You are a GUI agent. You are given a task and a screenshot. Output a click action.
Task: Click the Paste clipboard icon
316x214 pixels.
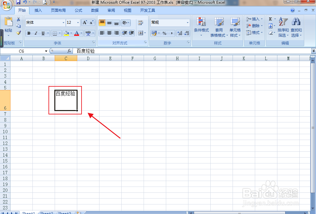coord(8,22)
